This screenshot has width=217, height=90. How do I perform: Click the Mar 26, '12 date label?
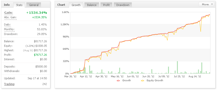click(x=71, y=76)
